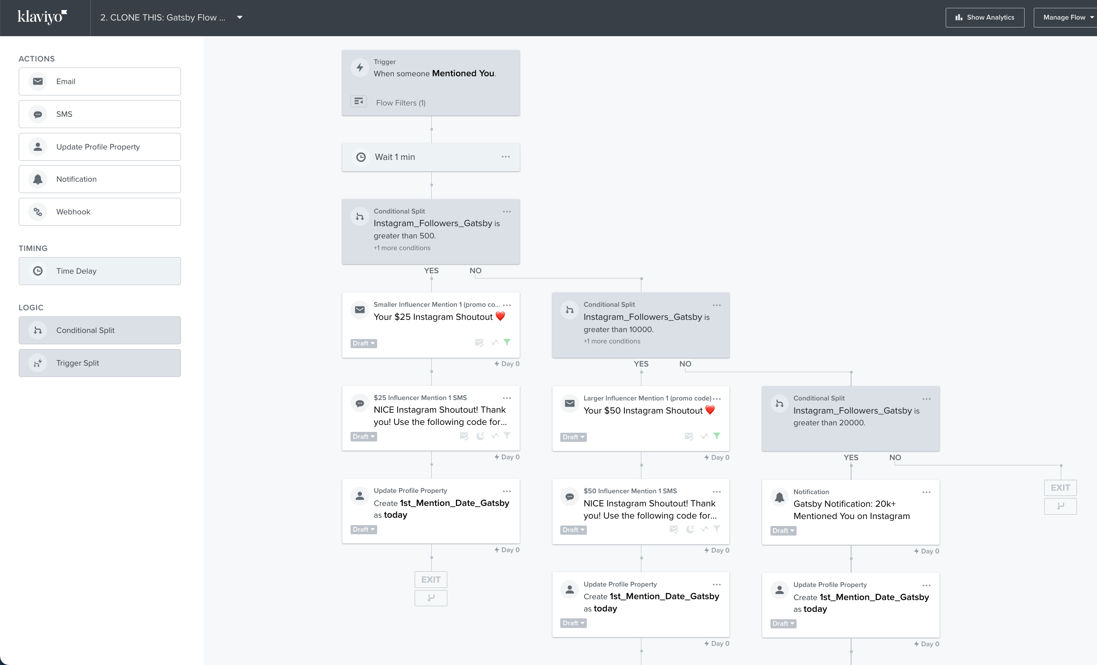Click the return arrow under right EXIT

[1060, 506]
